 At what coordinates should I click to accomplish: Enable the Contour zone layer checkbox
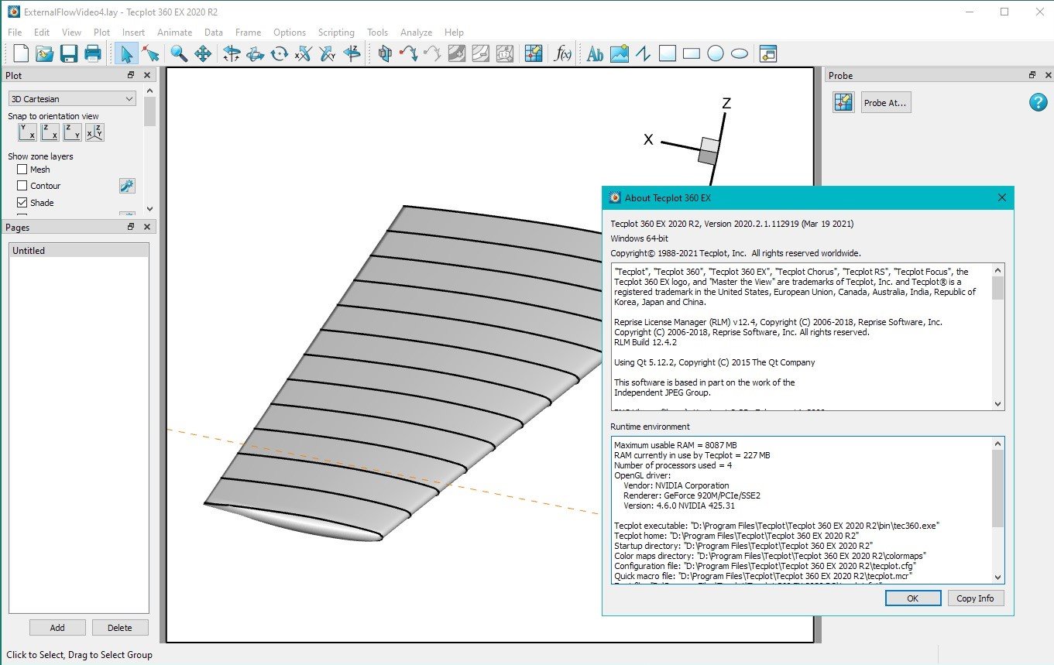22,186
